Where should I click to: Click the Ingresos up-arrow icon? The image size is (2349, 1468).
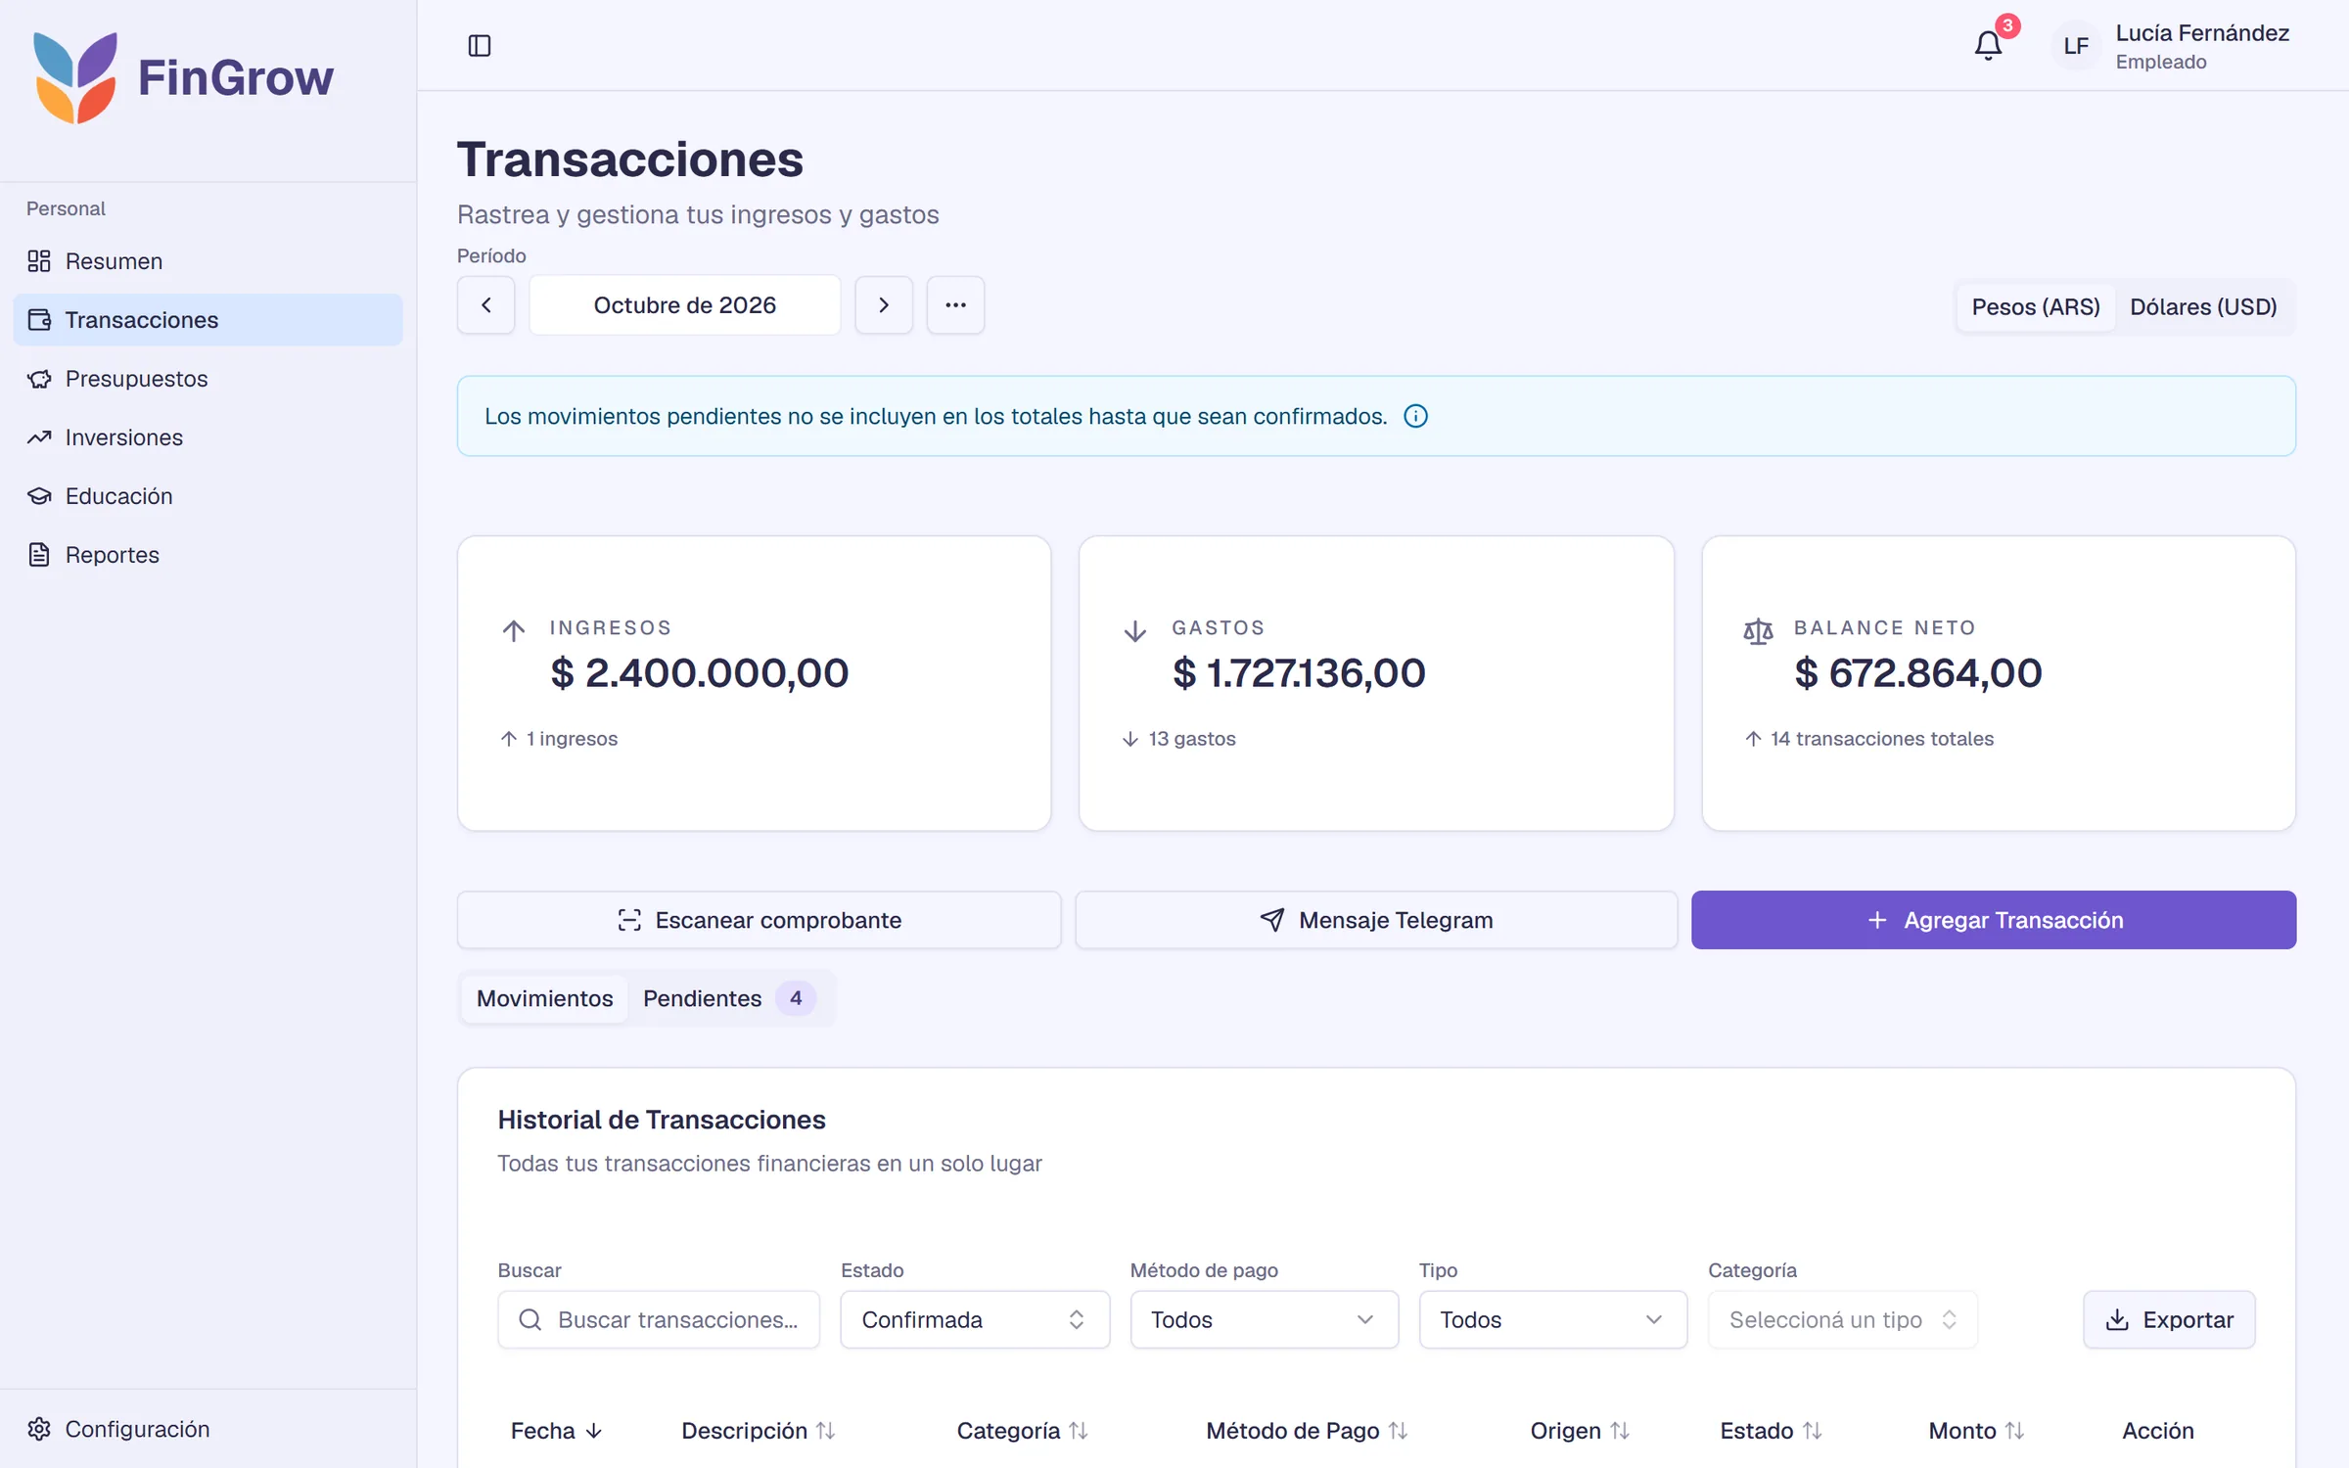tap(514, 630)
